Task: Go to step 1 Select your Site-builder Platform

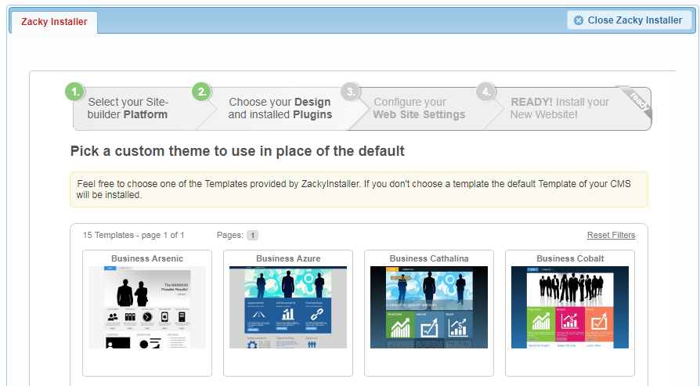Action: [128, 108]
